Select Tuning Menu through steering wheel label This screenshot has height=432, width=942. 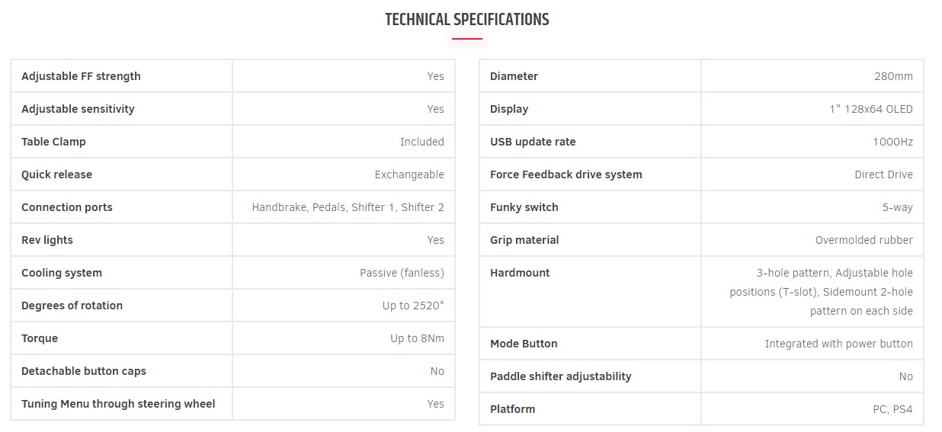[118, 404]
